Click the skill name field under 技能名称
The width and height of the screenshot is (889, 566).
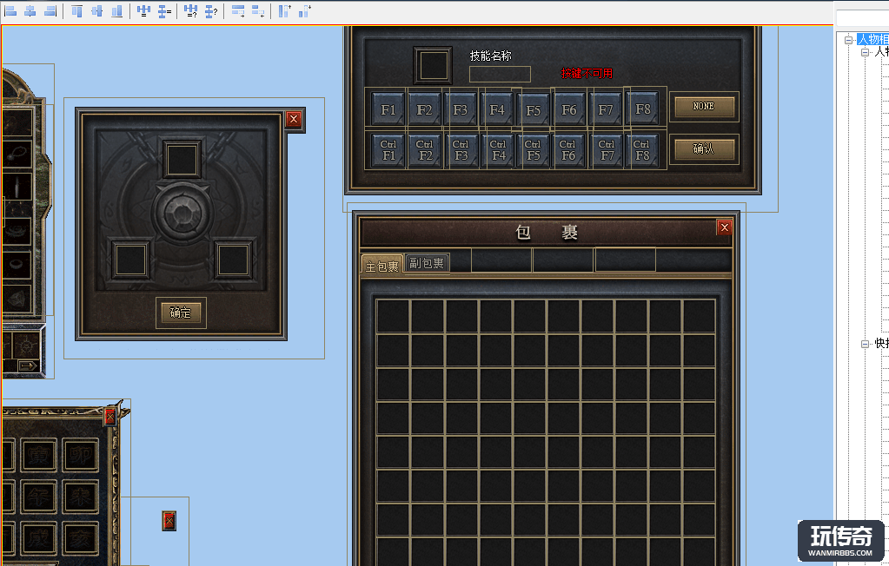[500, 74]
